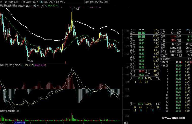192x124 pixels.
Task: Switch to the 月线 monthly chart tab
Action: click(x=51, y=2)
